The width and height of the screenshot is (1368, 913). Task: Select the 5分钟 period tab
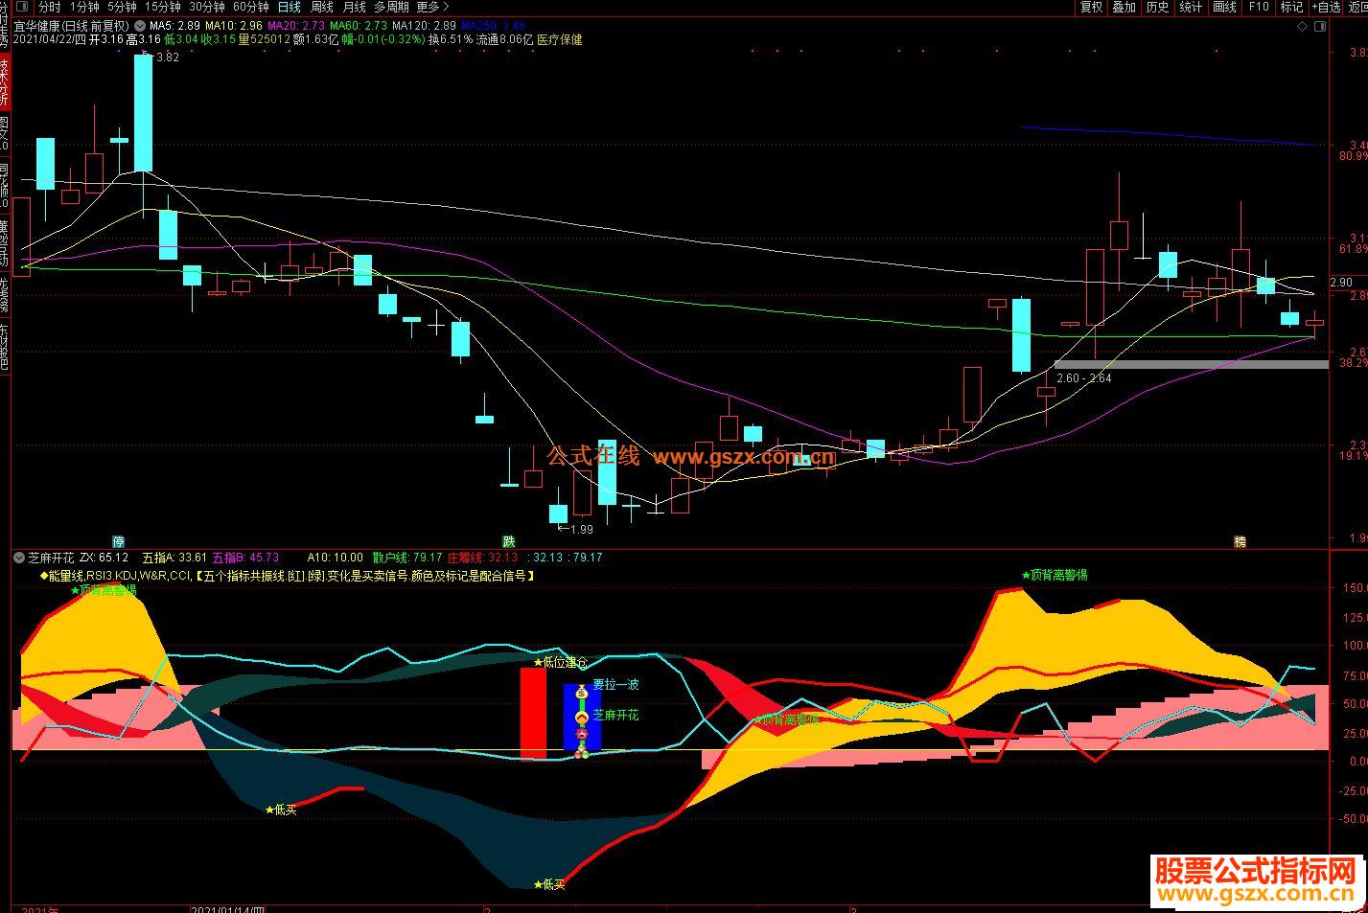[122, 7]
